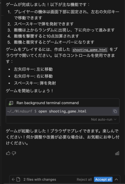Accept all file changes
This screenshot has width=125, height=184.
click(103, 179)
